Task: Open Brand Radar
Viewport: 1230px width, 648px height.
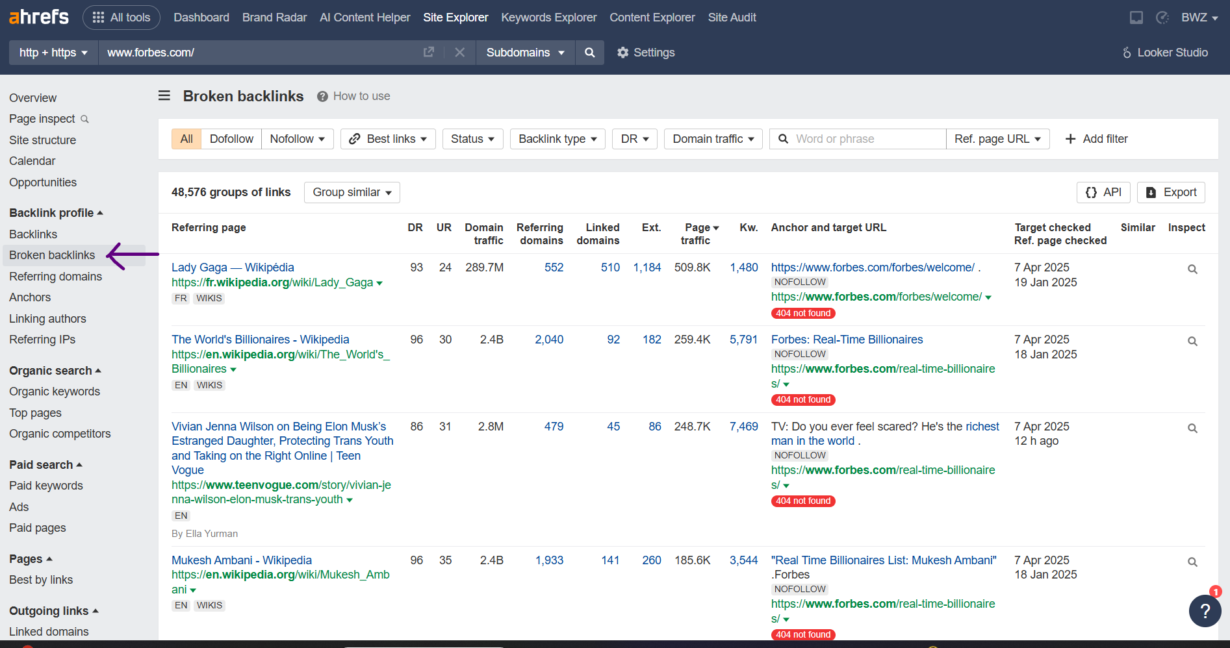Action: point(274,18)
